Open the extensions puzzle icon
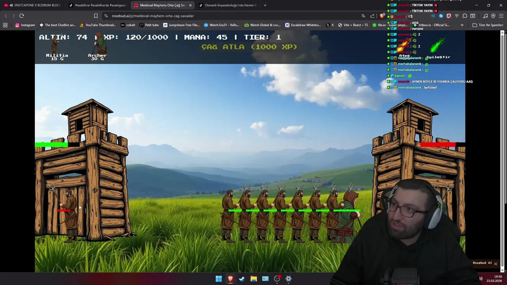 click(x=465, y=16)
